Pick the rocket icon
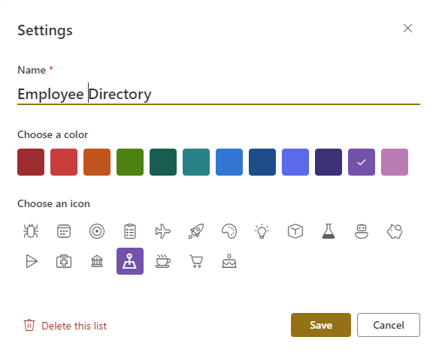Viewport: 436px width, 352px height. [196, 231]
